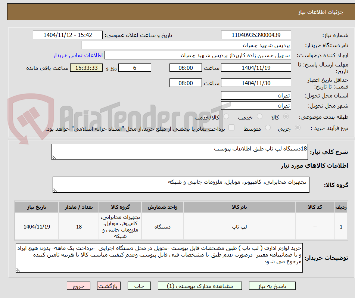Select the متوسط purchase type radio
The image size is (355, 298).
[268, 128]
